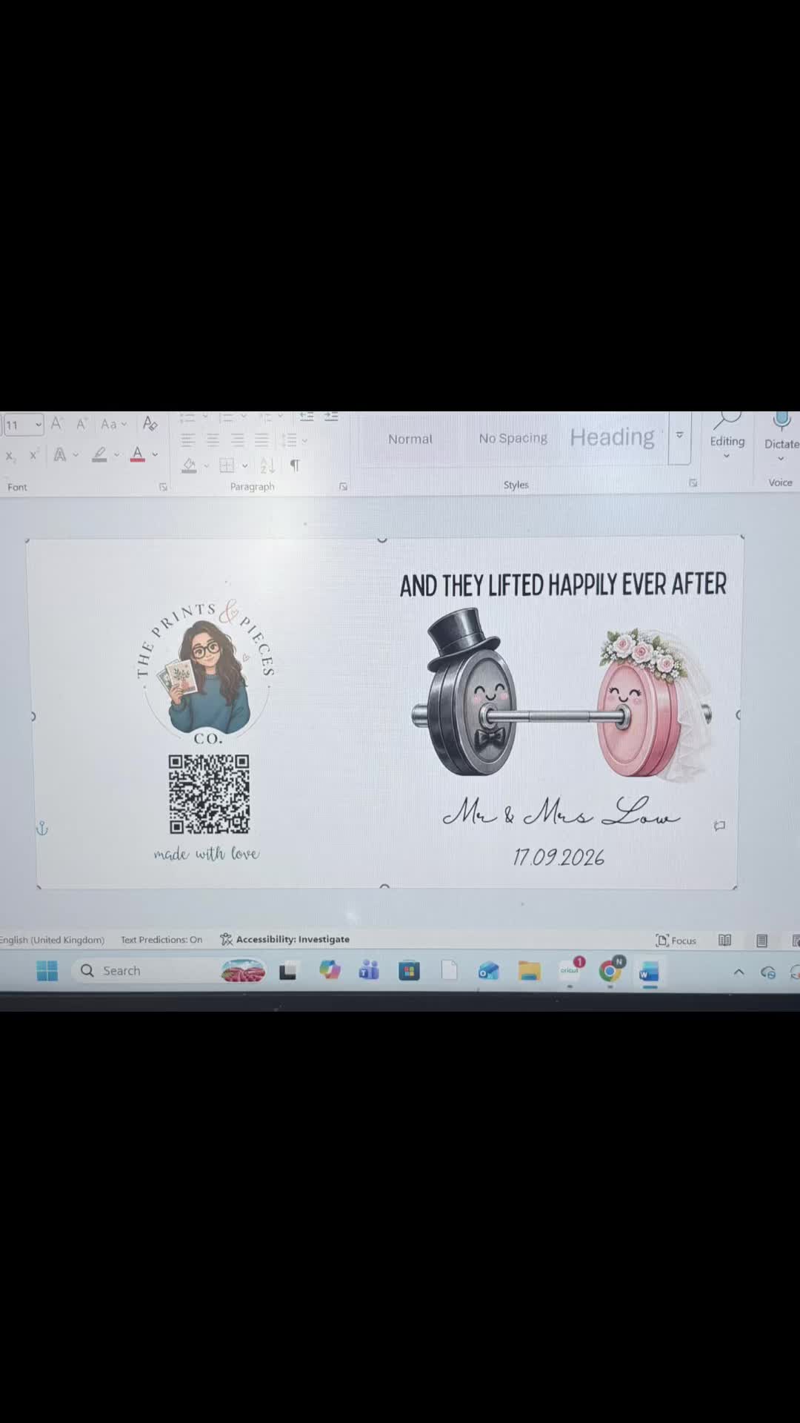The width and height of the screenshot is (800, 1423).
Task: Apply the Heading style
Action: [x=613, y=437]
